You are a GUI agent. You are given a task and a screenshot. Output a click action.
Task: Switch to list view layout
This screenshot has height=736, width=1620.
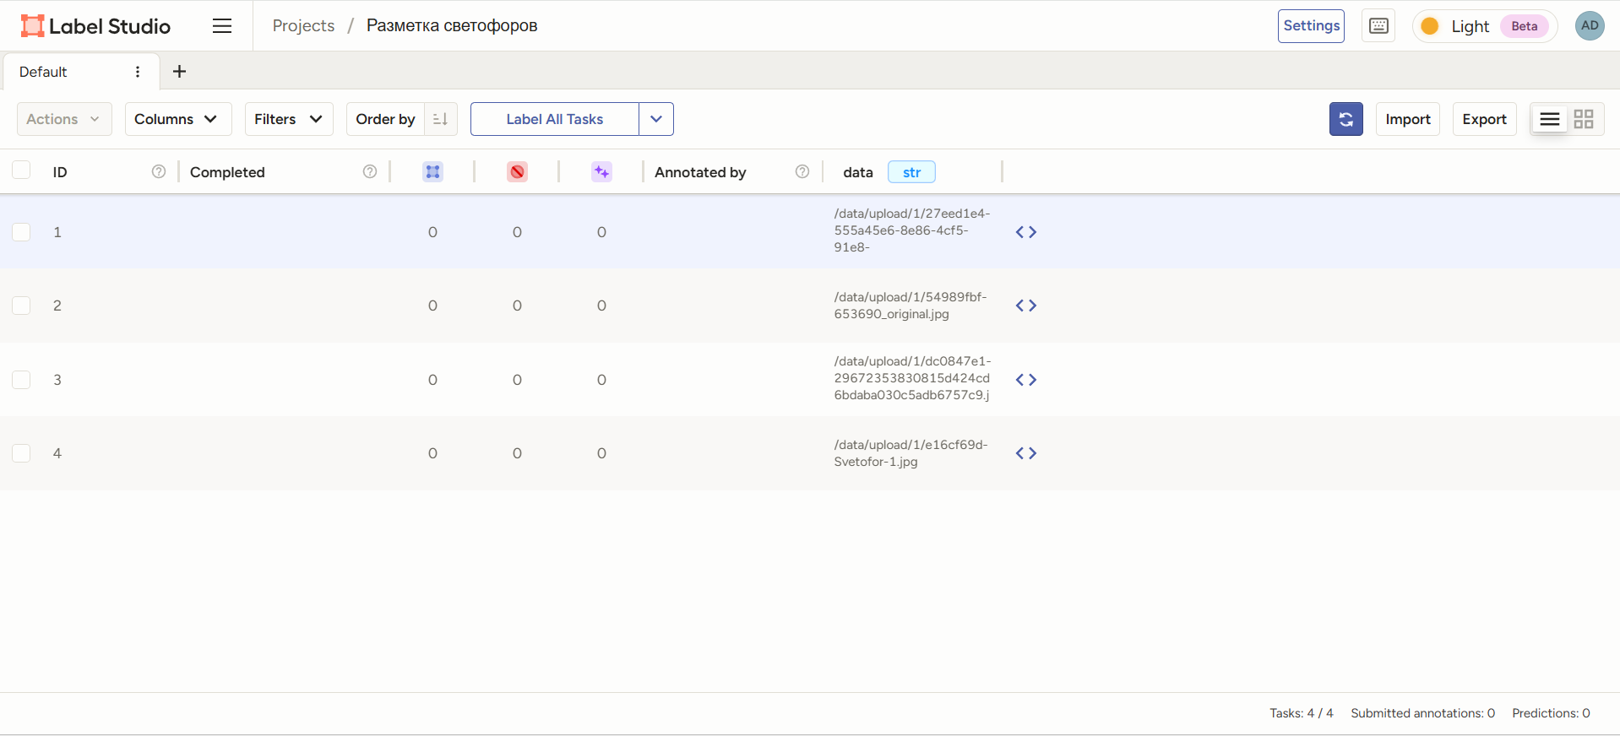point(1549,119)
